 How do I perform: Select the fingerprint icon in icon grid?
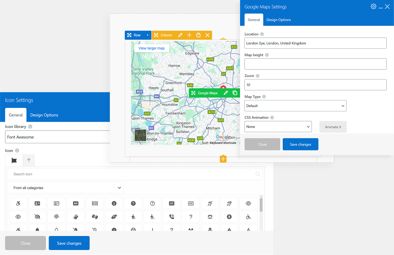[x=57, y=217]
